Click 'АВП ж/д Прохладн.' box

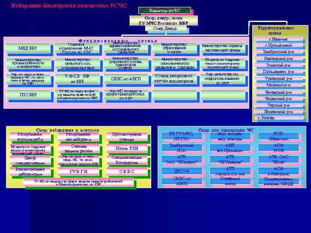click(x=230, y=148)
